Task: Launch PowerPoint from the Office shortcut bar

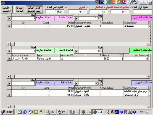Action: (x=113, y=2)
